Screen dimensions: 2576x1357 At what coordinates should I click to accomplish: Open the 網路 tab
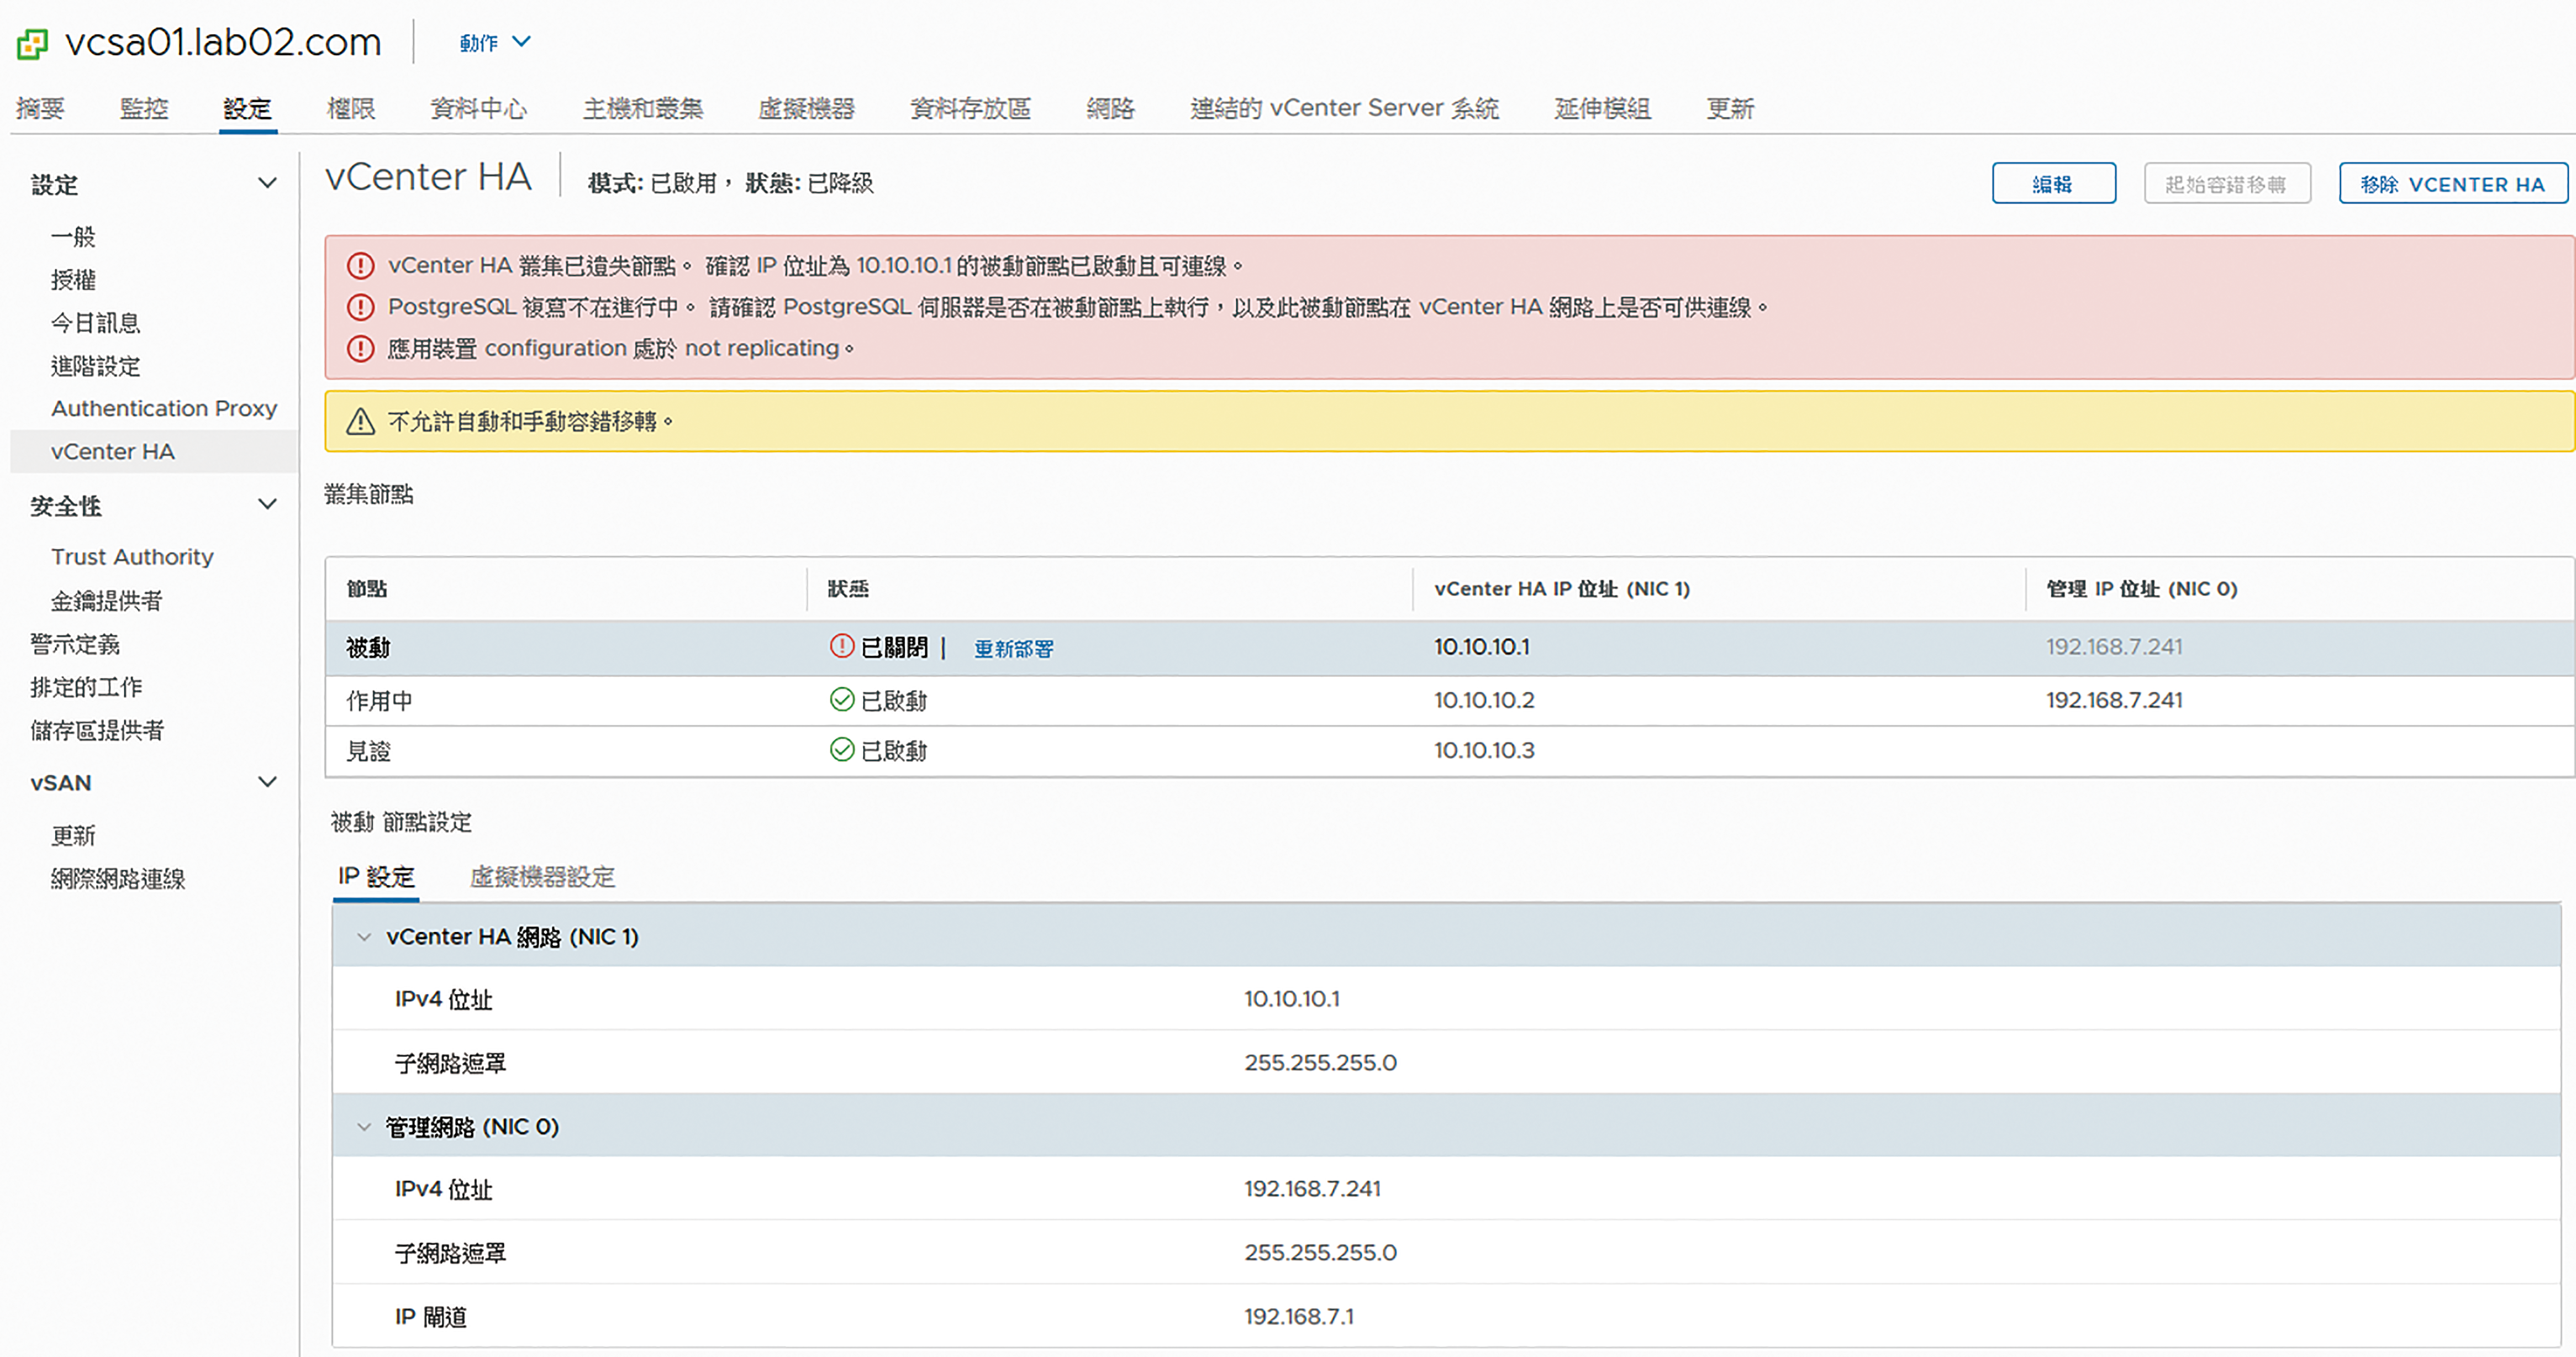pos(1110,108)
